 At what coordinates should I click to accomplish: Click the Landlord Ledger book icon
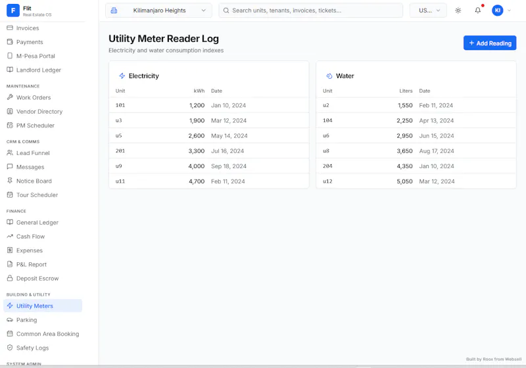[10, 70]
